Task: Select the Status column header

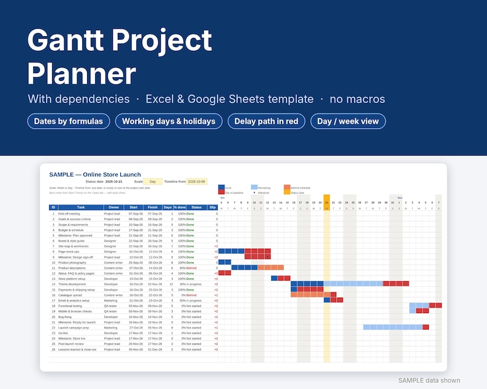Action: pos(197,207)
